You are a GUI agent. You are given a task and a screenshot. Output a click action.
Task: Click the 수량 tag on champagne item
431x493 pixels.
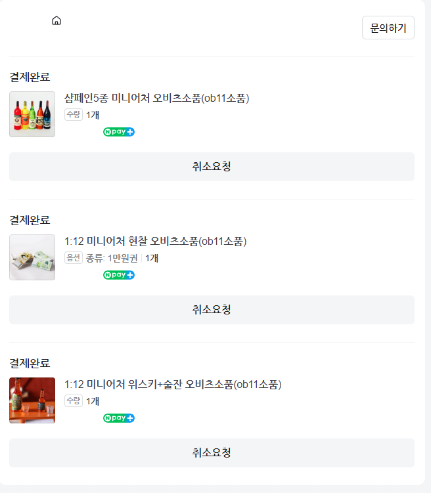(74, 115)
